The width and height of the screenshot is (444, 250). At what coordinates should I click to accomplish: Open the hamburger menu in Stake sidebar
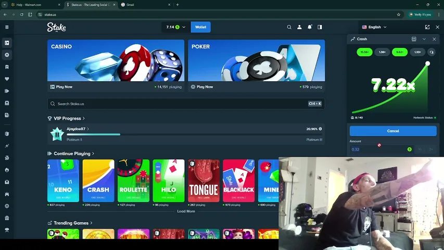[7, 27]
